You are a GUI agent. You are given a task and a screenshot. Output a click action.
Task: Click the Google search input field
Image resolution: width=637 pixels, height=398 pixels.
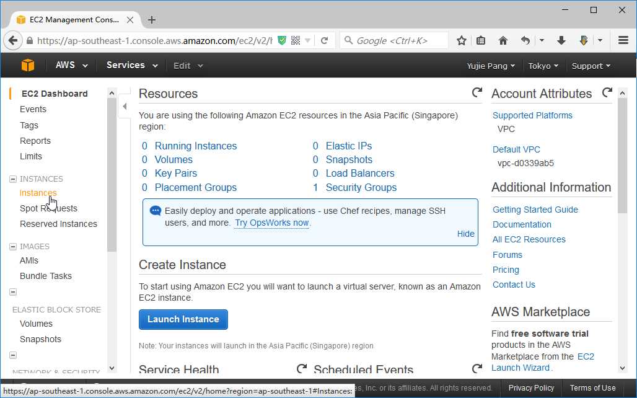click(394, 41)
